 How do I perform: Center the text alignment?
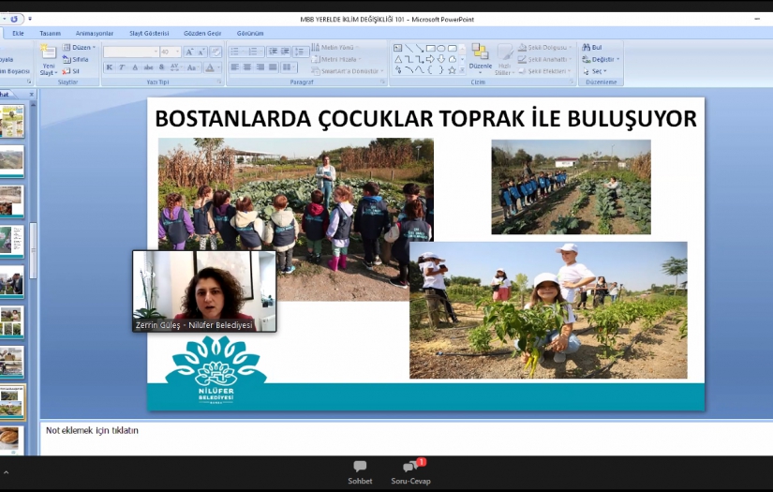coord(247,67)
